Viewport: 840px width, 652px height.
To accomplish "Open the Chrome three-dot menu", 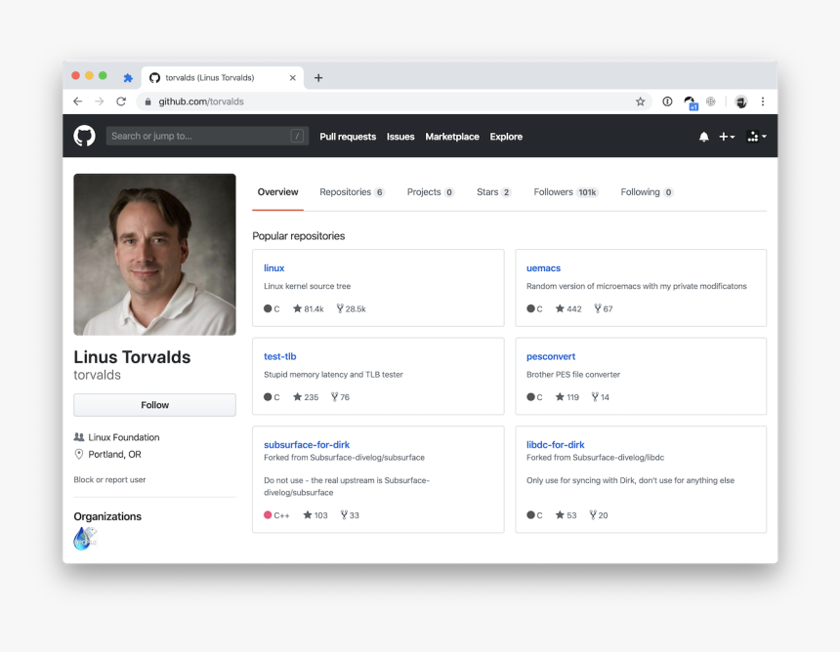I will coord(763,102).
